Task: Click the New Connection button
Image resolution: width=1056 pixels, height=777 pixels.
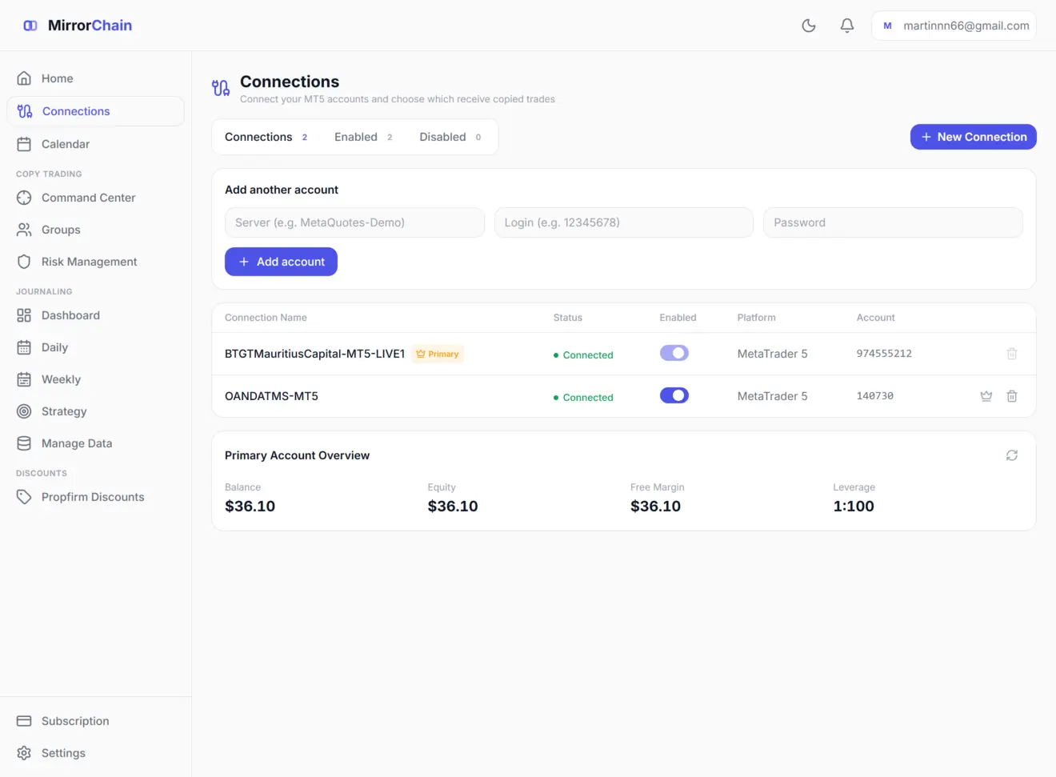Action: (x=974, y=137)
